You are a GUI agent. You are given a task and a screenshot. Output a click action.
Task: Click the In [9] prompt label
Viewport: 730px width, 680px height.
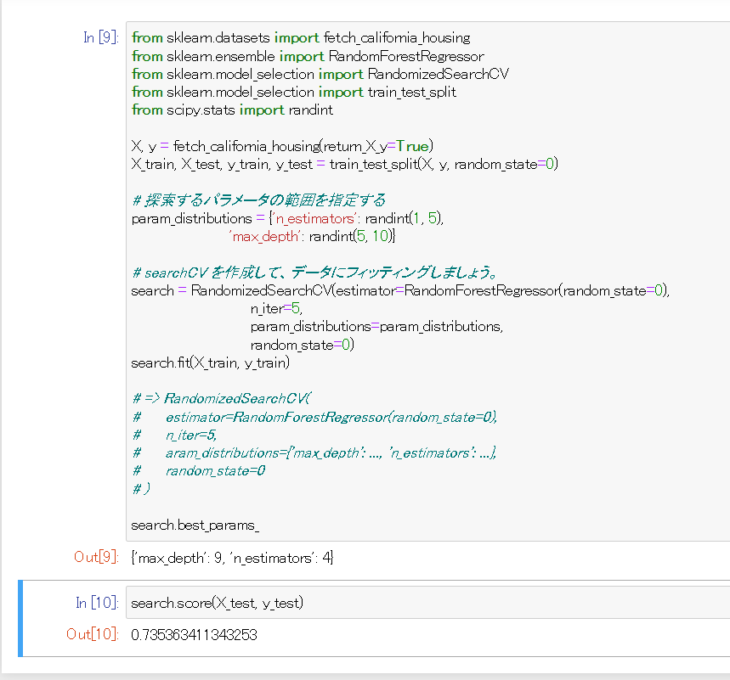[101, 37]
